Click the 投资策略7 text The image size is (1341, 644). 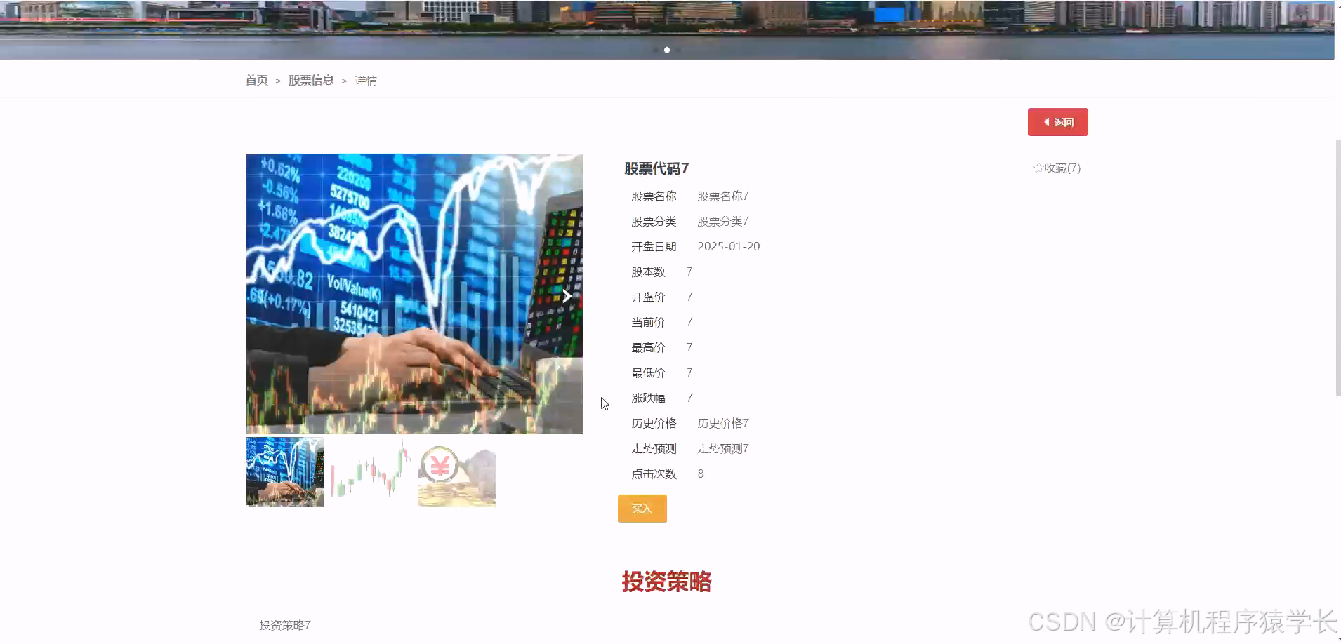[285, 625]
